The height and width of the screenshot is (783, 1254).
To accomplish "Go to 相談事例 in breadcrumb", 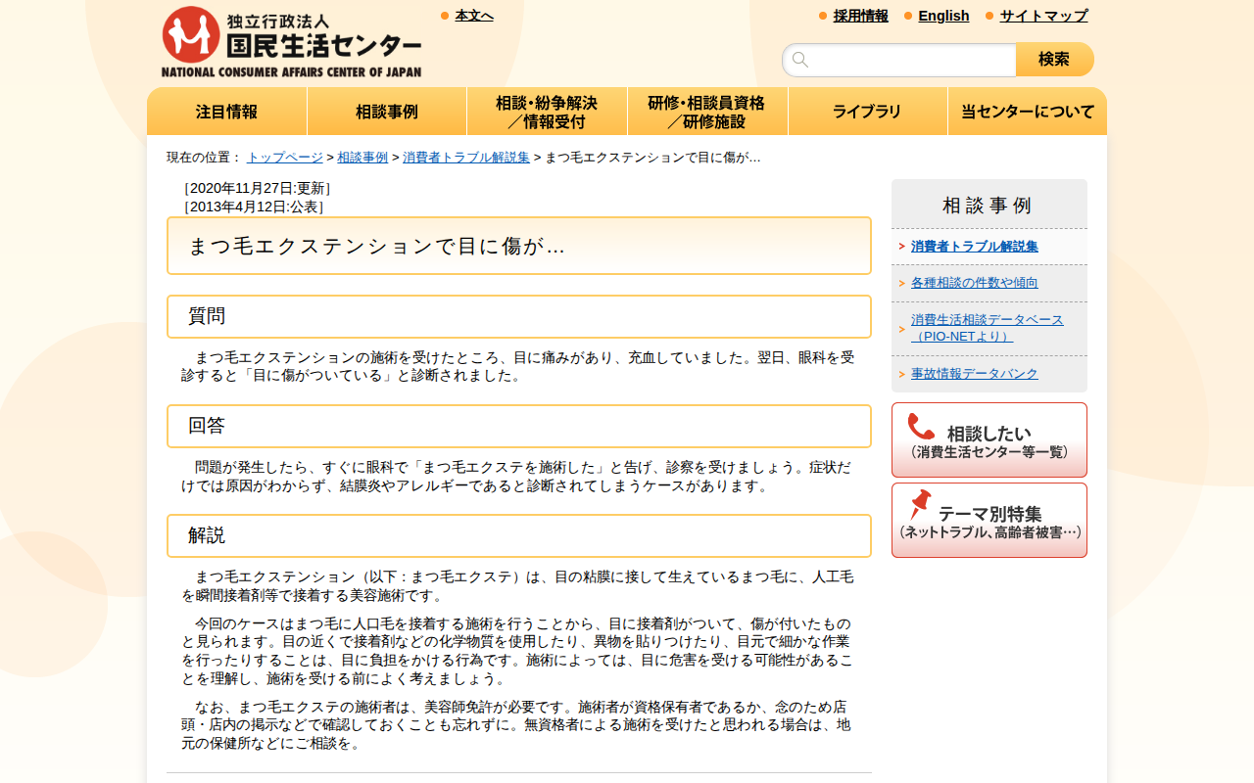I will click(362, 158).
